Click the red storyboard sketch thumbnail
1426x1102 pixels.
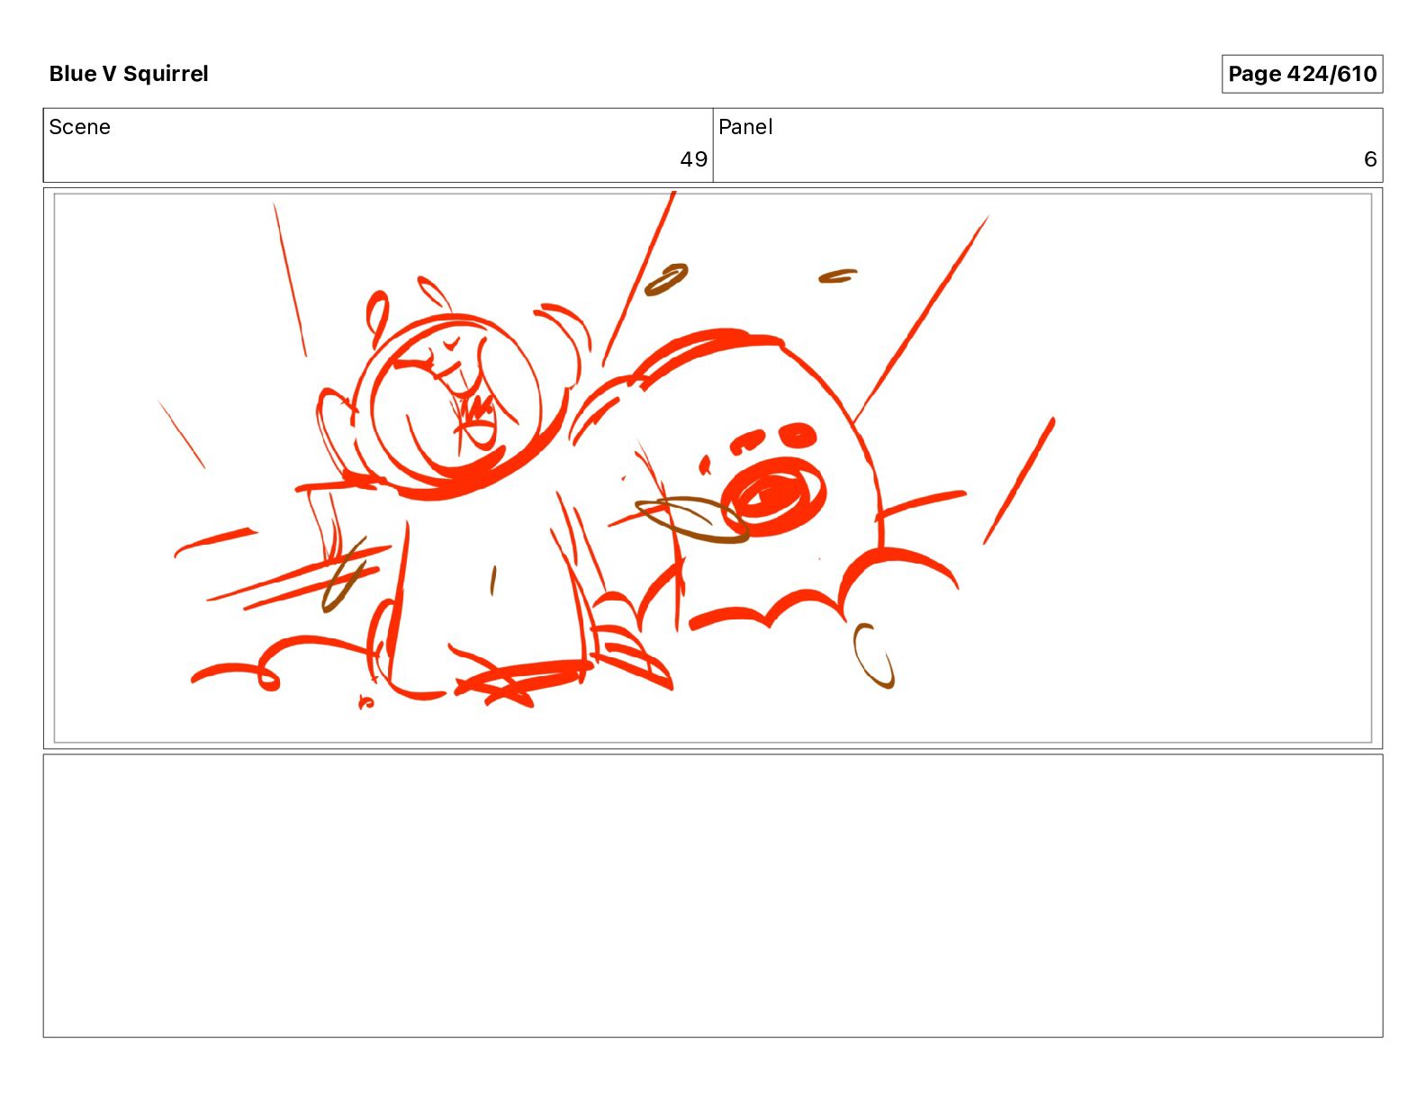[x=713, y=468]
